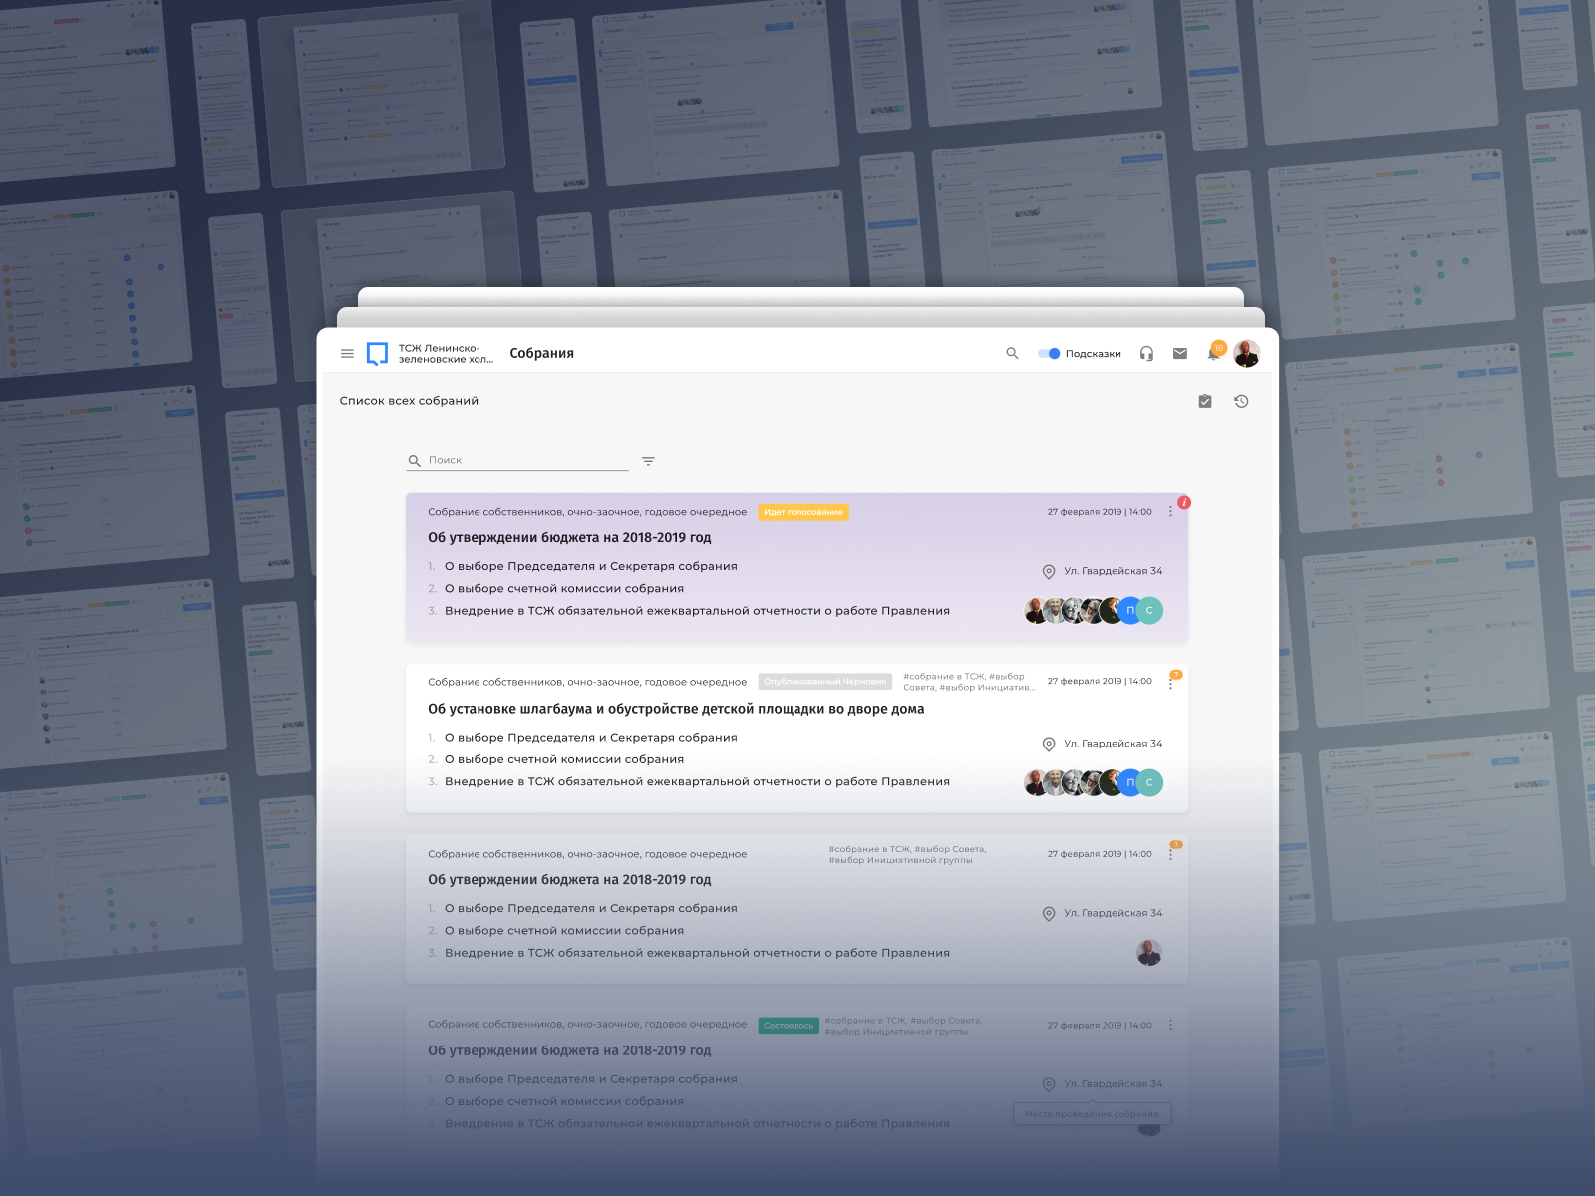Image resolution: width=1595 pixels, height=1196 pixels.
Task: Open 'Об установке шлагбаума' meeting title
Action: (x=676, y=709)
